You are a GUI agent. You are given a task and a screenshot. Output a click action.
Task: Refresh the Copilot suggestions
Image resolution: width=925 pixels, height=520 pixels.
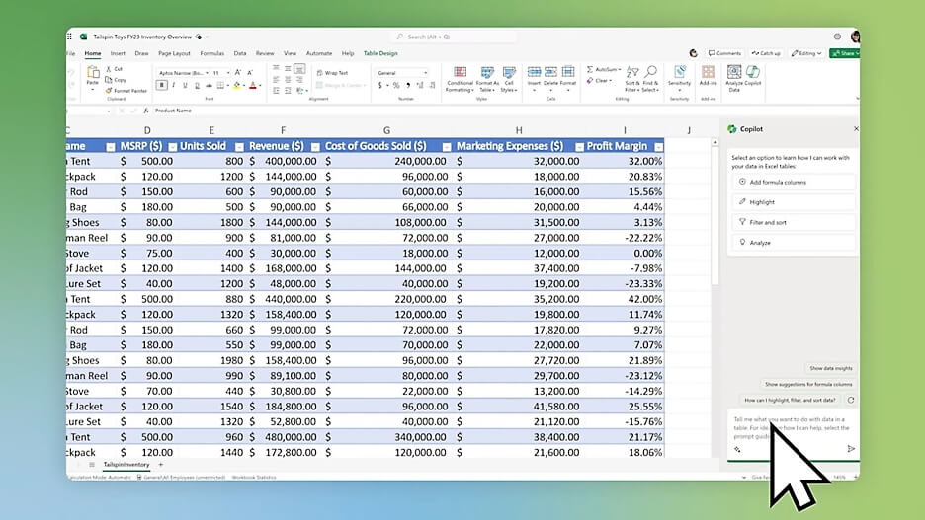851,400
